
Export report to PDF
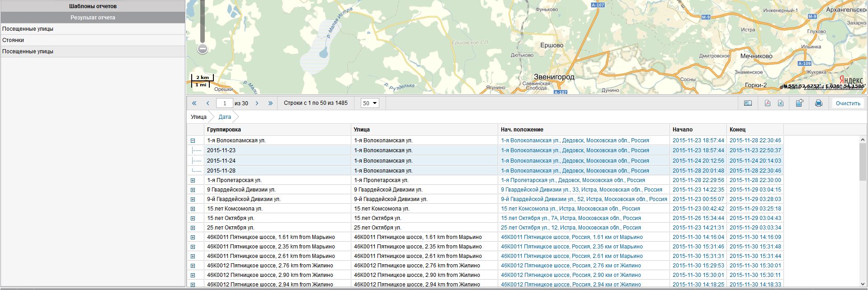767,103
